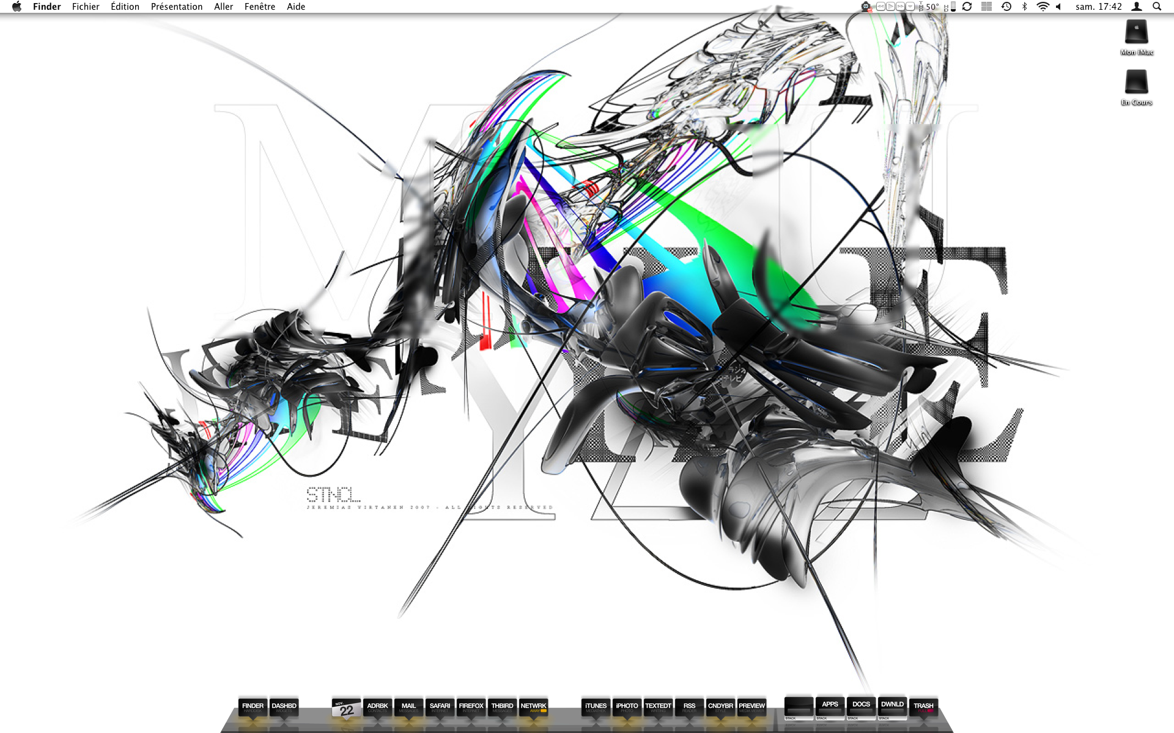Launch MAIL from the dock
Image resolution: width=1174 pixels, height=733 pixels.
(408, 708)
